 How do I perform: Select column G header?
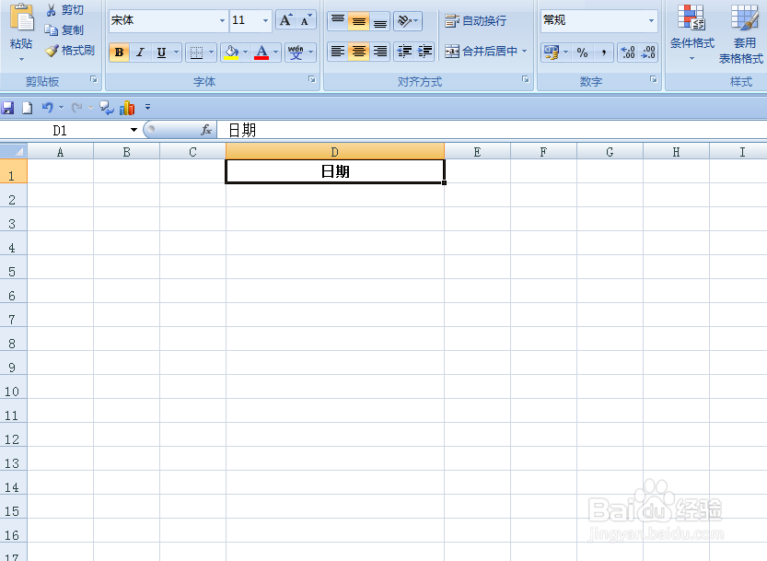tap(610, 152)
